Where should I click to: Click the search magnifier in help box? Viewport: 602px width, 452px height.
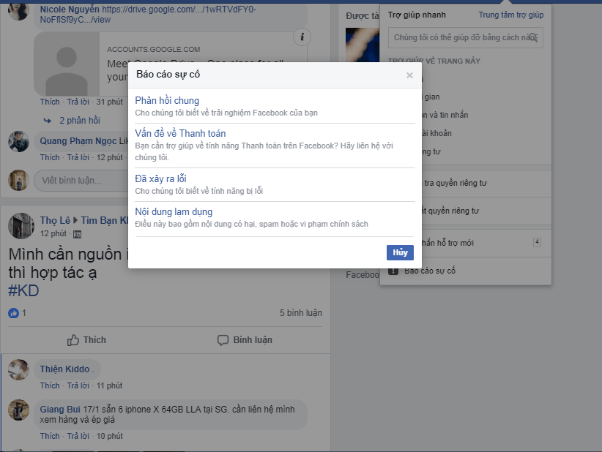click(537, 37)
